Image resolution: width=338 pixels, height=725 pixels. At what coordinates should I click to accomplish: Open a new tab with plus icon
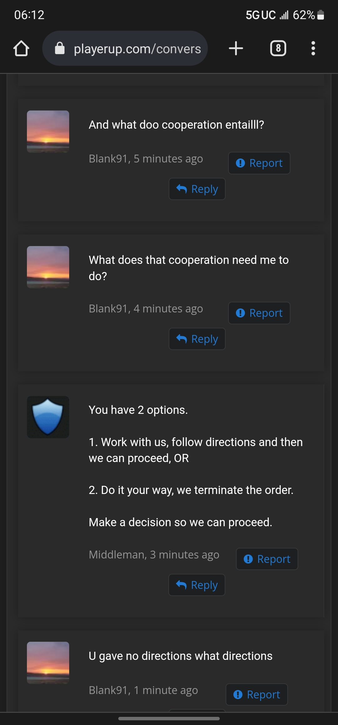[x=236, y=49]
